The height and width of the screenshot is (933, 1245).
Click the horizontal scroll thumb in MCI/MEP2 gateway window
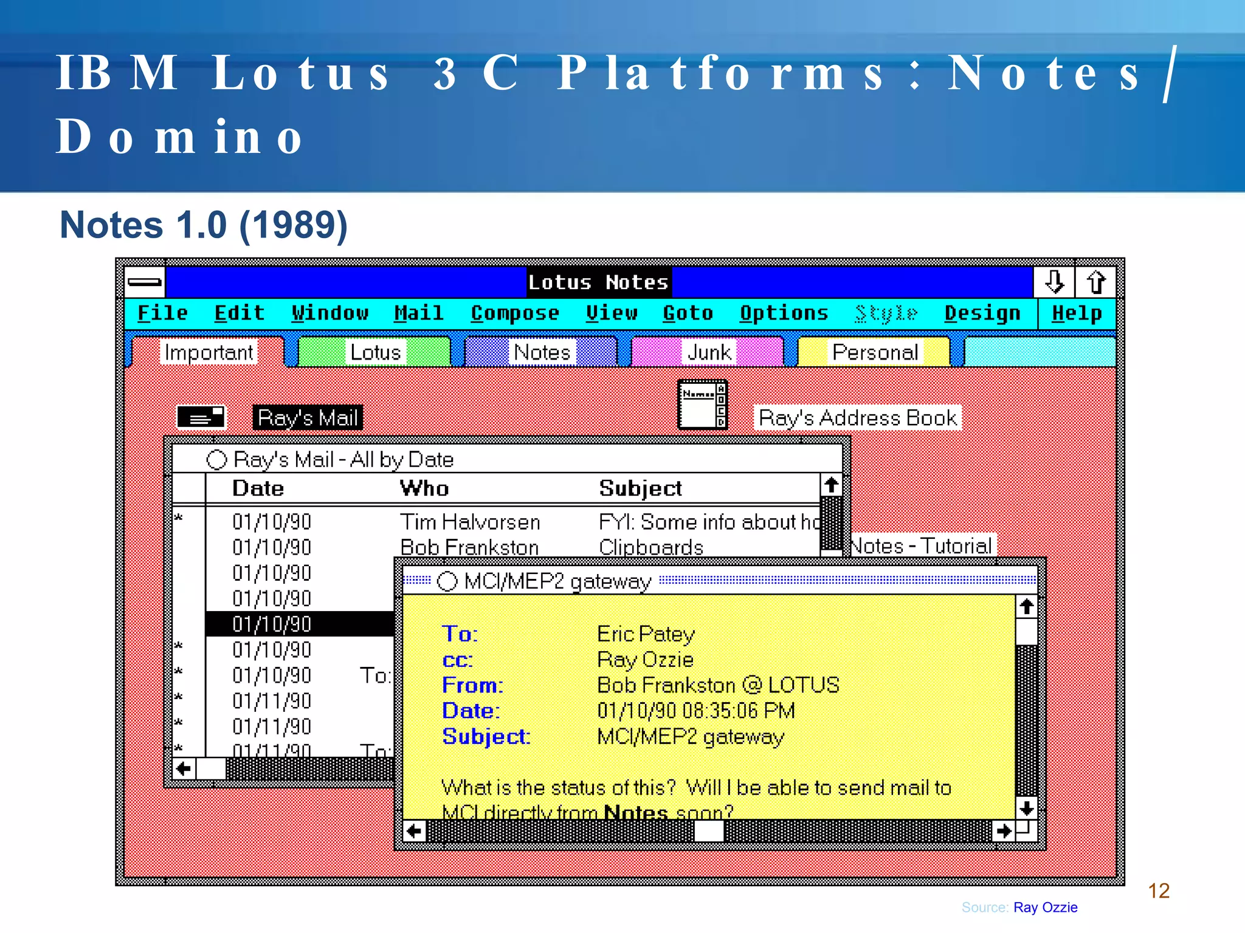point(709,830)
